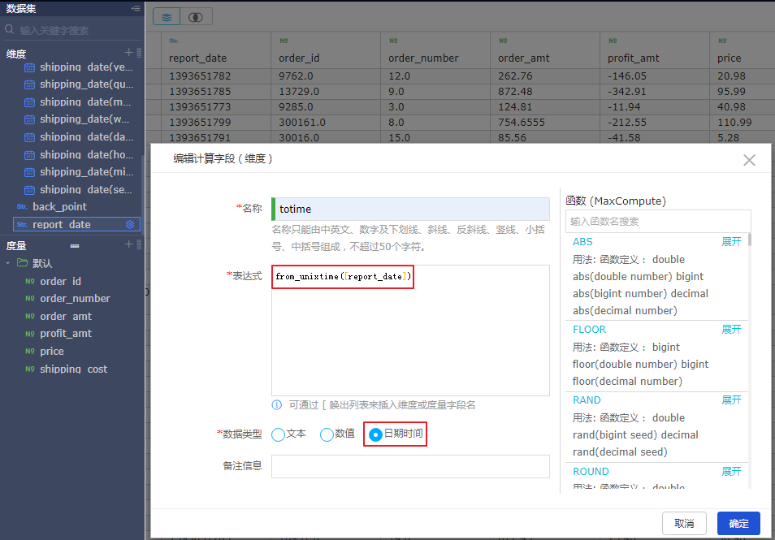Select the overlapping circles icon in the toolbar
The image size is (775, 540).
(196, 17)
